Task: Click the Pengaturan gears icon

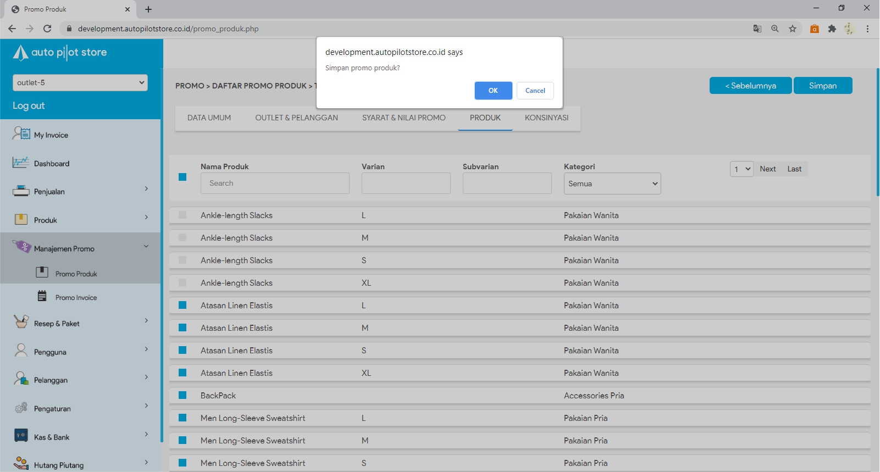Action: click(x=21, y=408)
